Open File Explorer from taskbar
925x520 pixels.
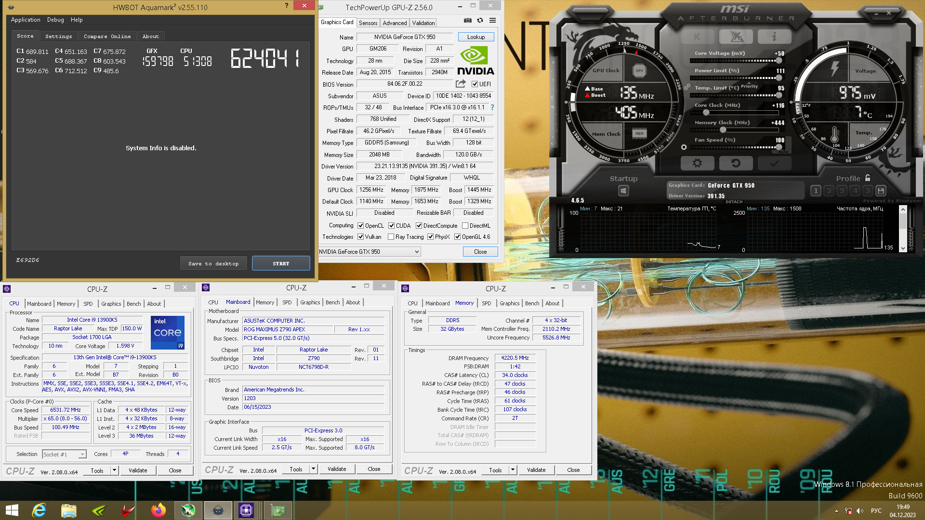[68, 510]
